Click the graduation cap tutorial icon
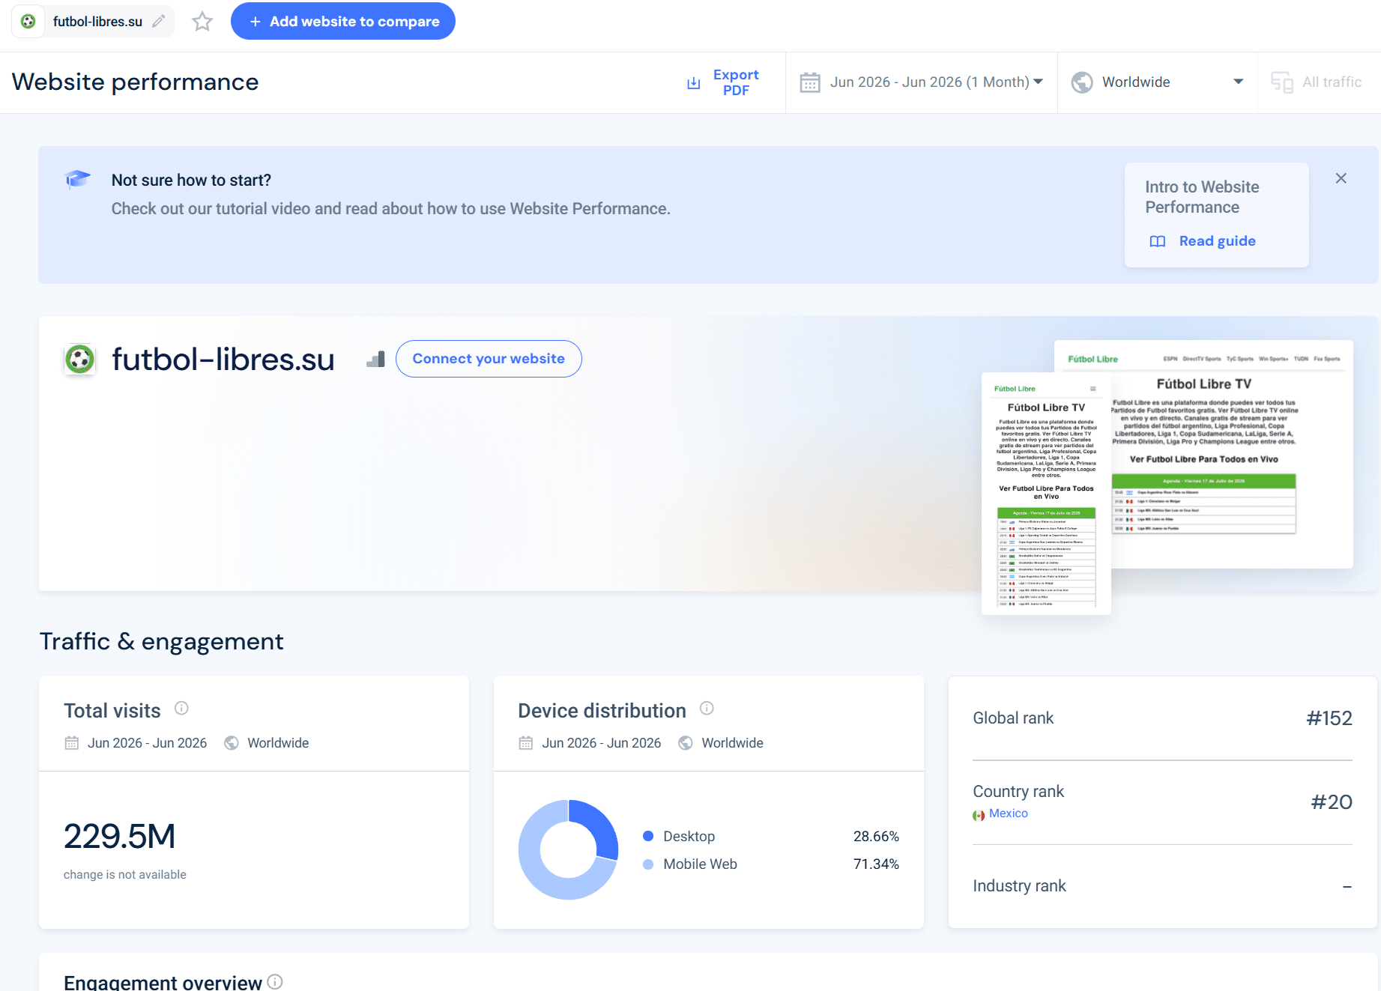The height and width of the screenshot is (991, 1381). pyautogui.click(x=78, y=180)
